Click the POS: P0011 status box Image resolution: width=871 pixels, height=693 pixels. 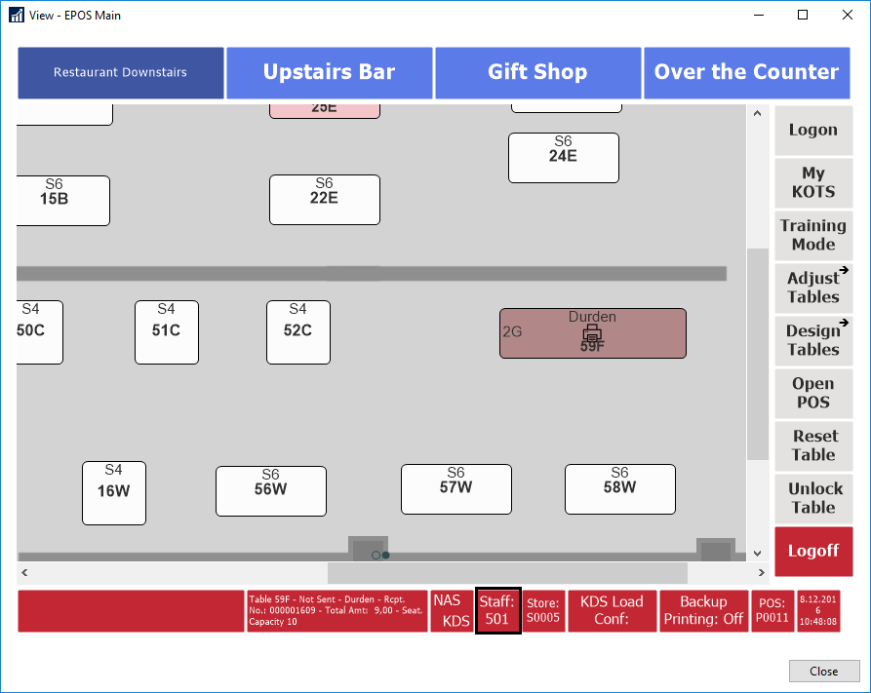click(772, 611)
